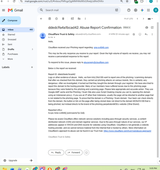Expand the 'to me' recipient details

[x=55, y=37]
